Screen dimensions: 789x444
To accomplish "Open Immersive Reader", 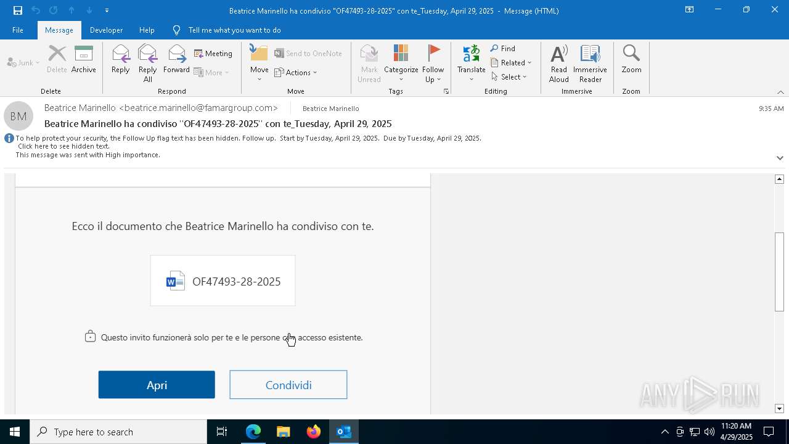I will (591, 63).
